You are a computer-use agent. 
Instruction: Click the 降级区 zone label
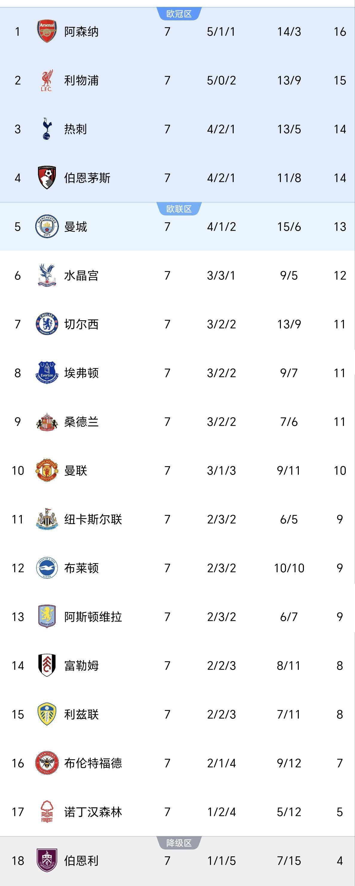[x=179, y=843]
